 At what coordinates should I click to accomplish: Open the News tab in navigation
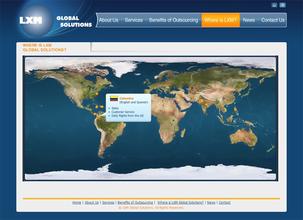click(x=249, y=20)
